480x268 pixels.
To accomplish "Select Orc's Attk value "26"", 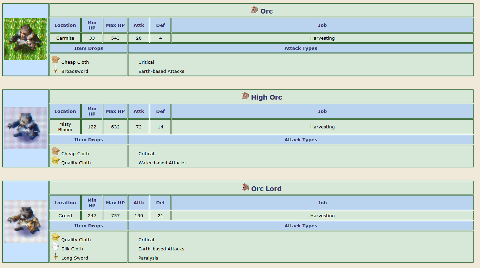I will (139, 38).
